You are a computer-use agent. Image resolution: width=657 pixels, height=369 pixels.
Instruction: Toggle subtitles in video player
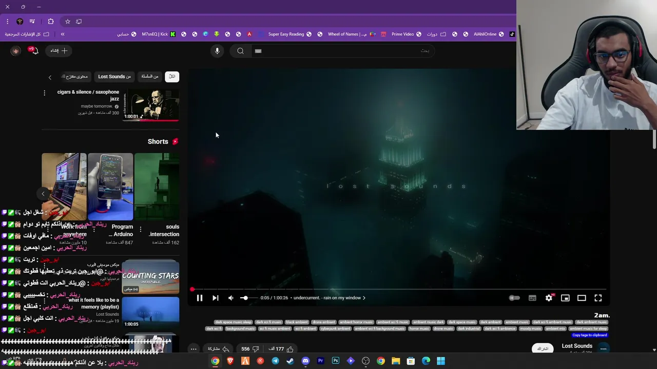532,298
